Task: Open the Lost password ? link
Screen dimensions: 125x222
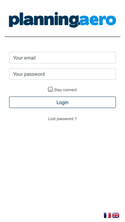Action: [x=62, y=119]
